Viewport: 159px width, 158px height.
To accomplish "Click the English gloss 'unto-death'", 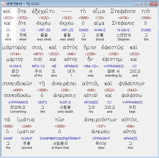I will tap(65, 111).
